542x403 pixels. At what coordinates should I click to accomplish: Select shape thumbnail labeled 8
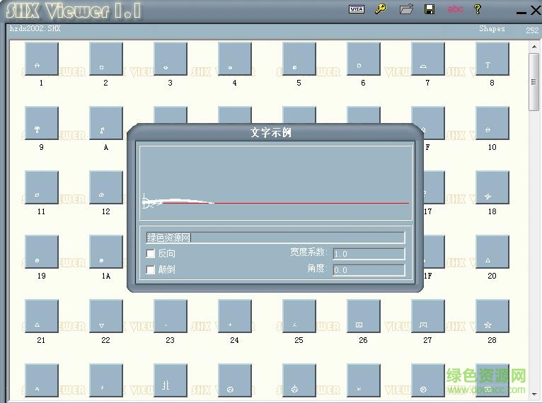pyautogui.click(x=492, y=59)
